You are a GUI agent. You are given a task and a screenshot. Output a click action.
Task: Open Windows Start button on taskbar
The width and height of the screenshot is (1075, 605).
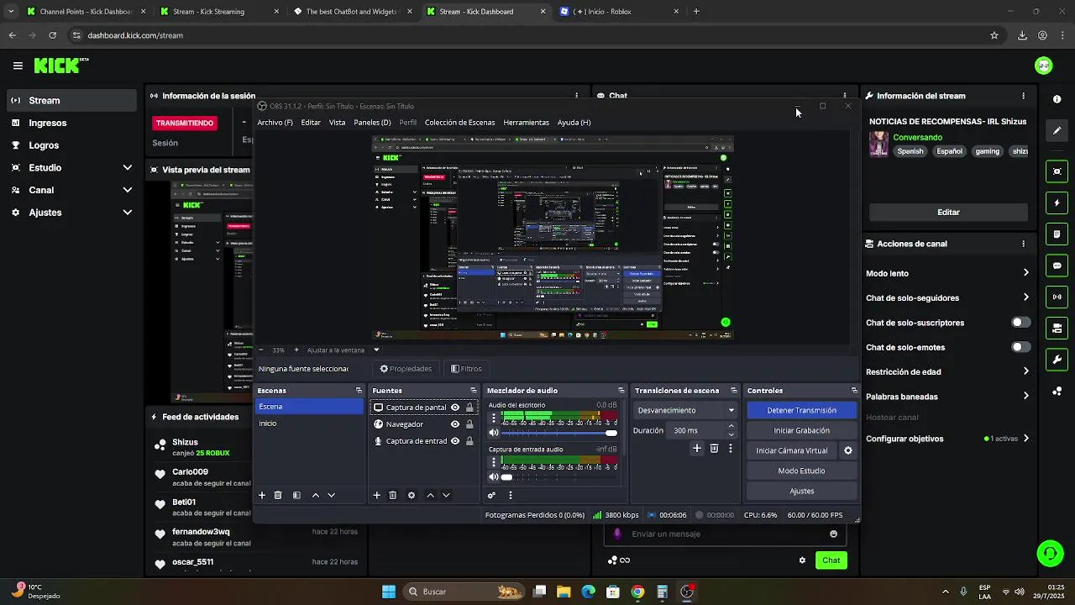(x=389, y=592)
